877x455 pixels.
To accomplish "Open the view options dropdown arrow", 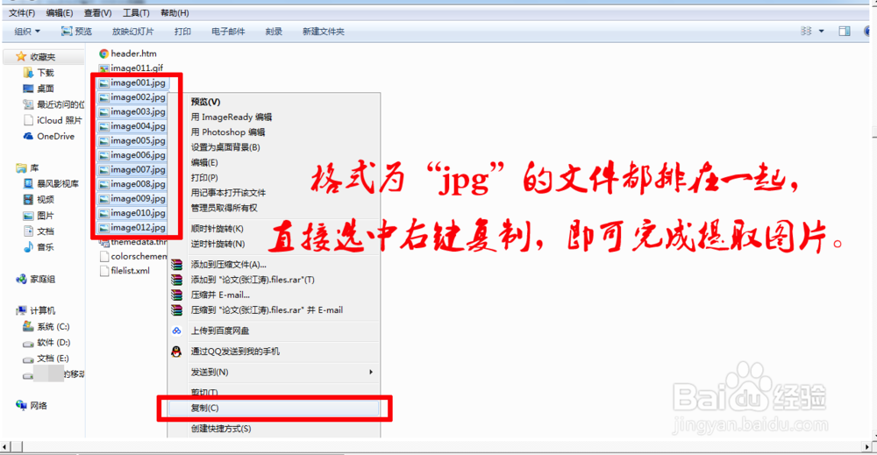I will click(x=821, y=32).
